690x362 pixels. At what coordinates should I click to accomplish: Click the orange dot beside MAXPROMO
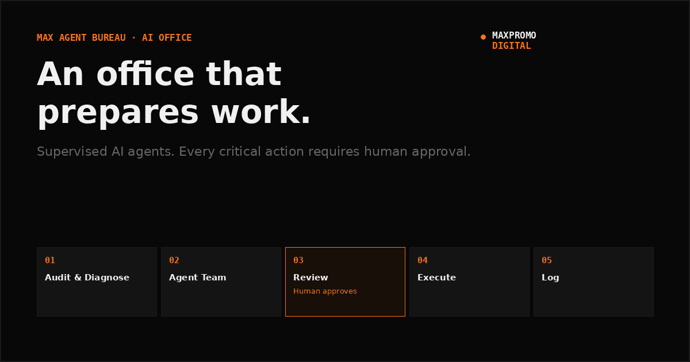coord(483,37)
